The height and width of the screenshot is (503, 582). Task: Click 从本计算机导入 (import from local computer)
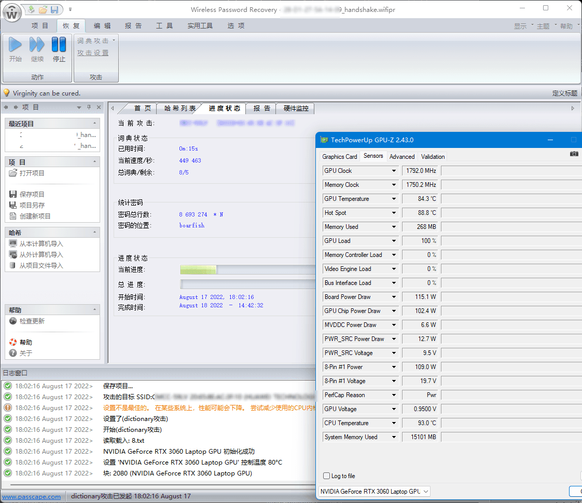point(36,243)
